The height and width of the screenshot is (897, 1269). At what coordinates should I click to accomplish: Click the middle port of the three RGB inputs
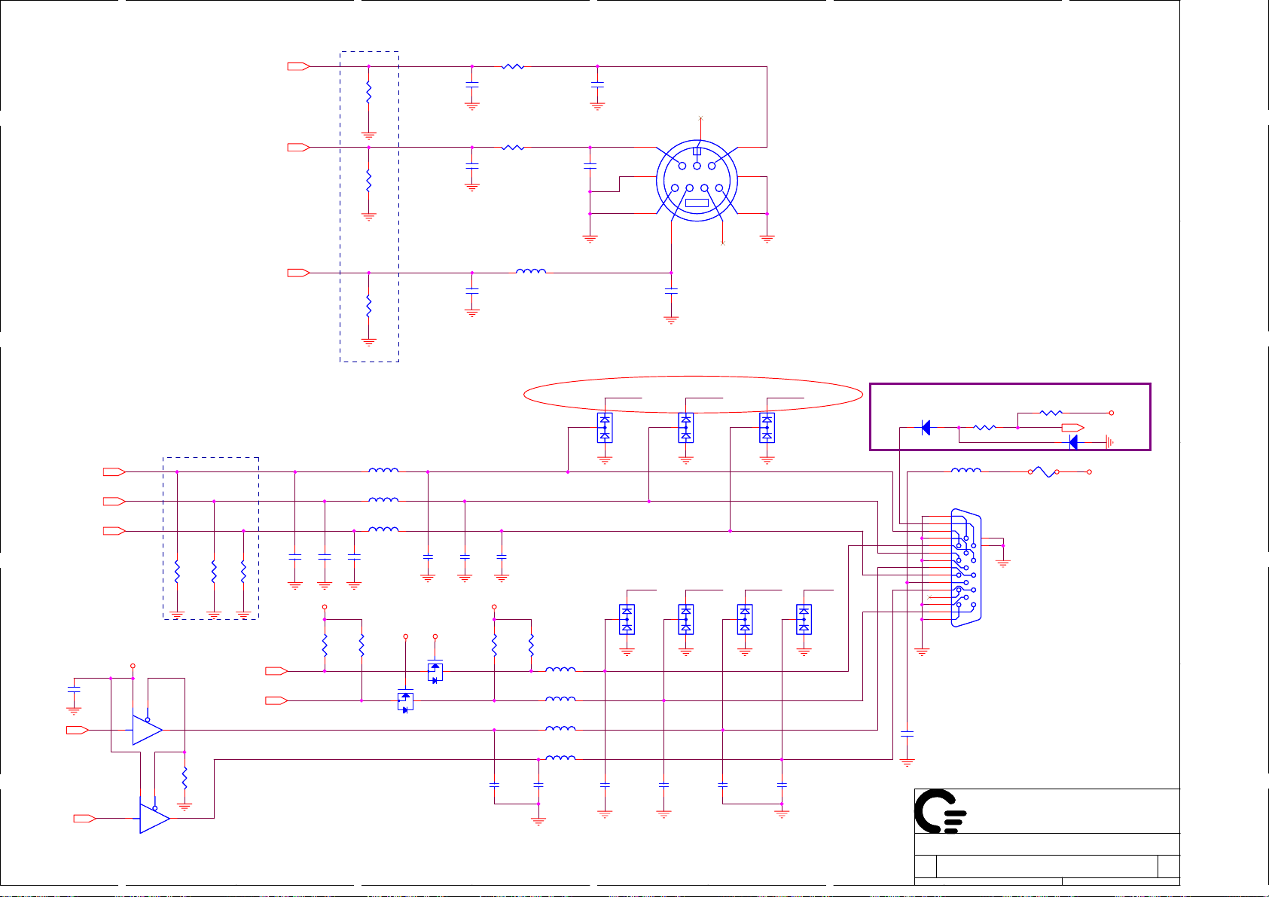[x=114, y=501]
